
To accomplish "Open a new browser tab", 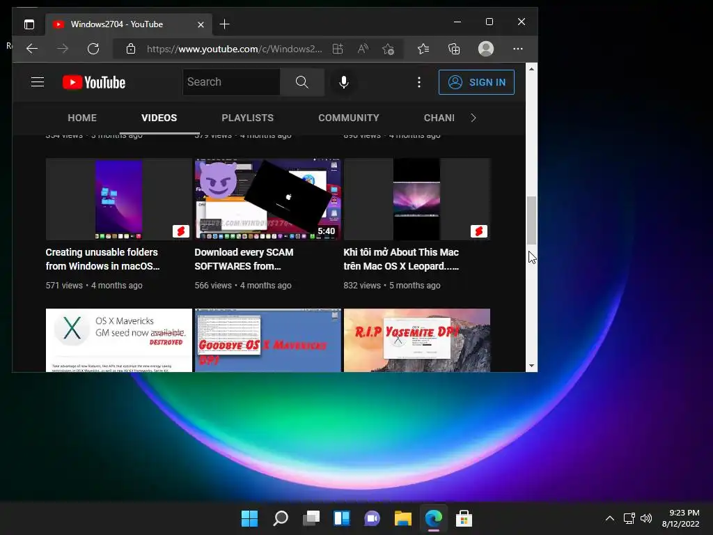I will click(224, 24).
